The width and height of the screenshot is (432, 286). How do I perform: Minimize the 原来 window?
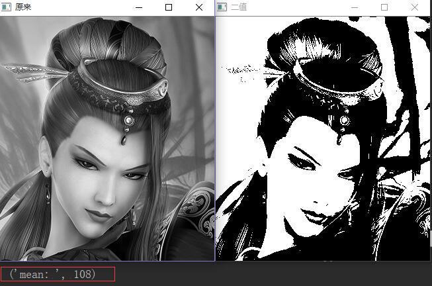pyautogui.click(x=139, y=7)
